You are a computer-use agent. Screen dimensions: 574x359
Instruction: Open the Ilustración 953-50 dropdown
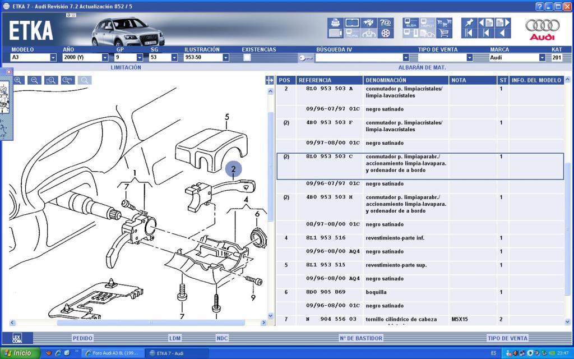(x=226, y=58)
